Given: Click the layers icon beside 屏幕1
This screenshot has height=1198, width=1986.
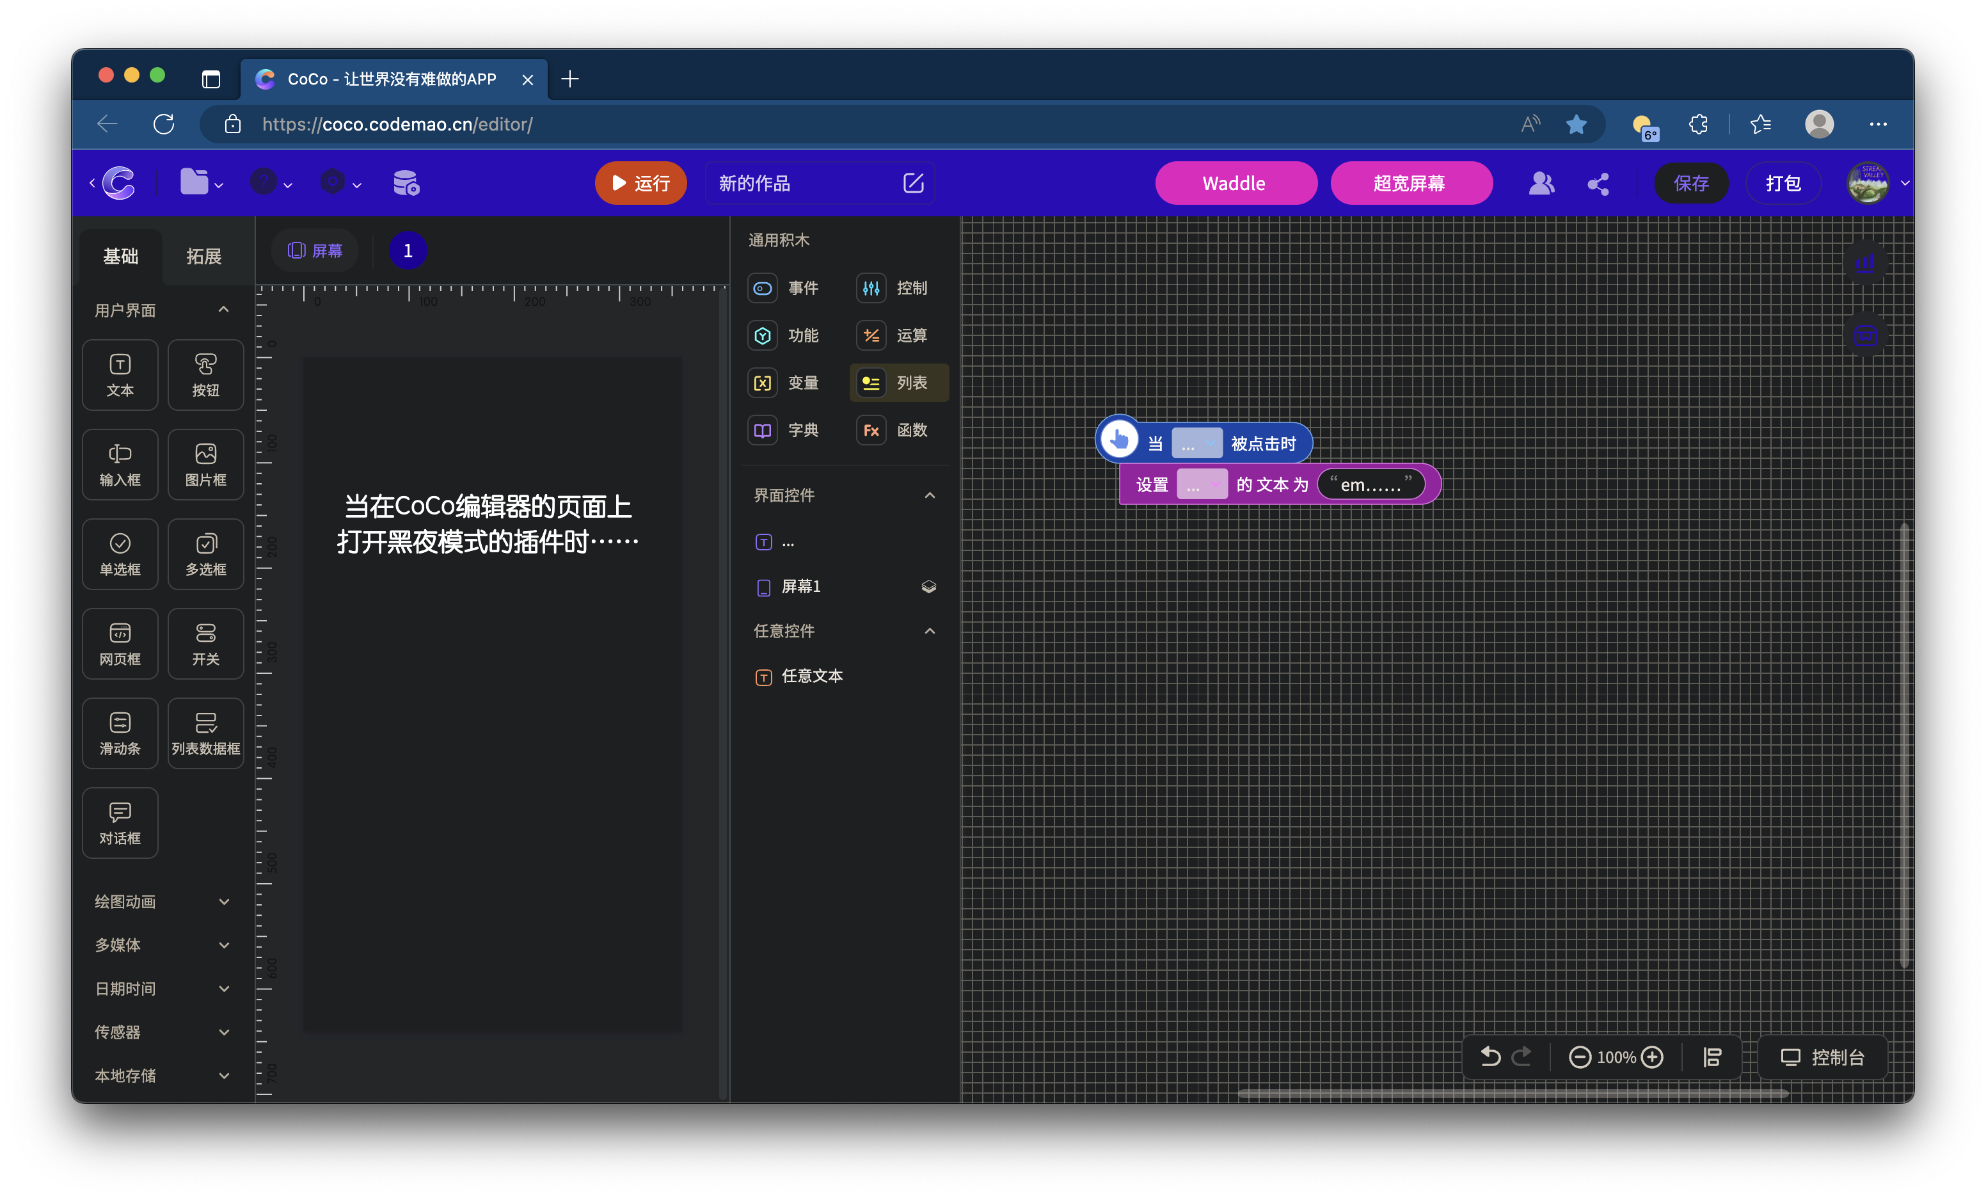Looking at the screenshot, I should click(x=928, y=587).
